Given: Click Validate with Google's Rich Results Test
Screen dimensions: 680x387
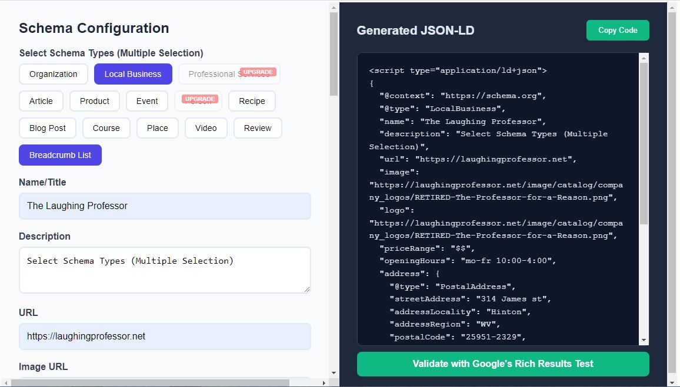Looking at the screenshot, I should point(502,364).
